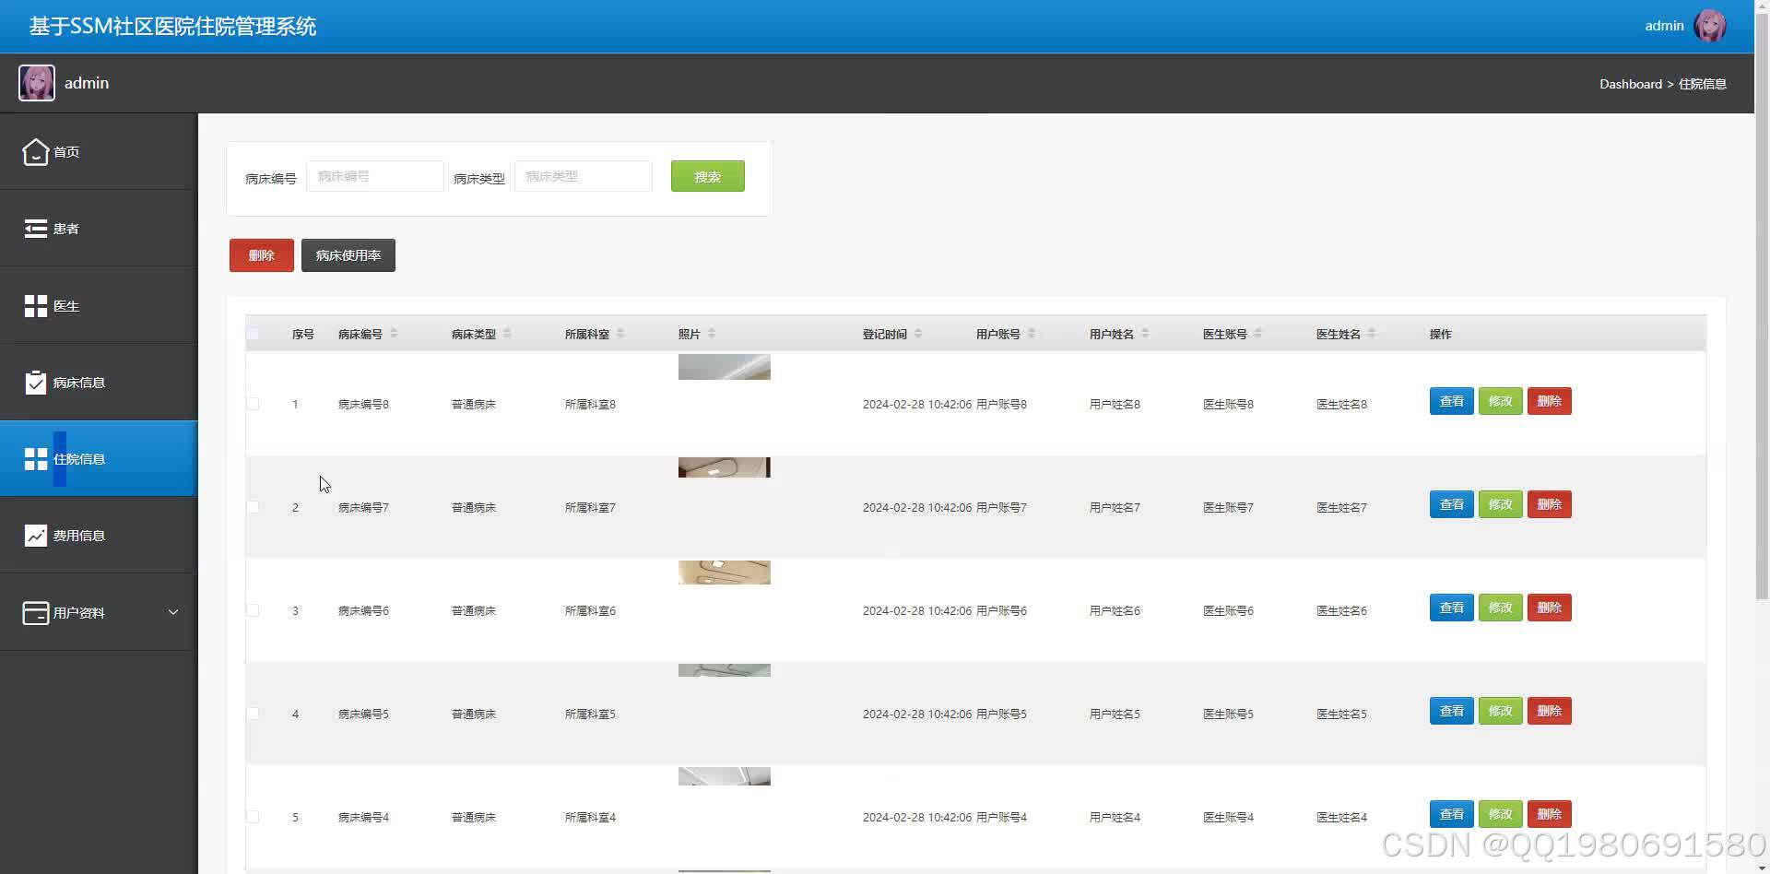
Task: Check the row for 病床编号6
Action: (x=253, y=610)
